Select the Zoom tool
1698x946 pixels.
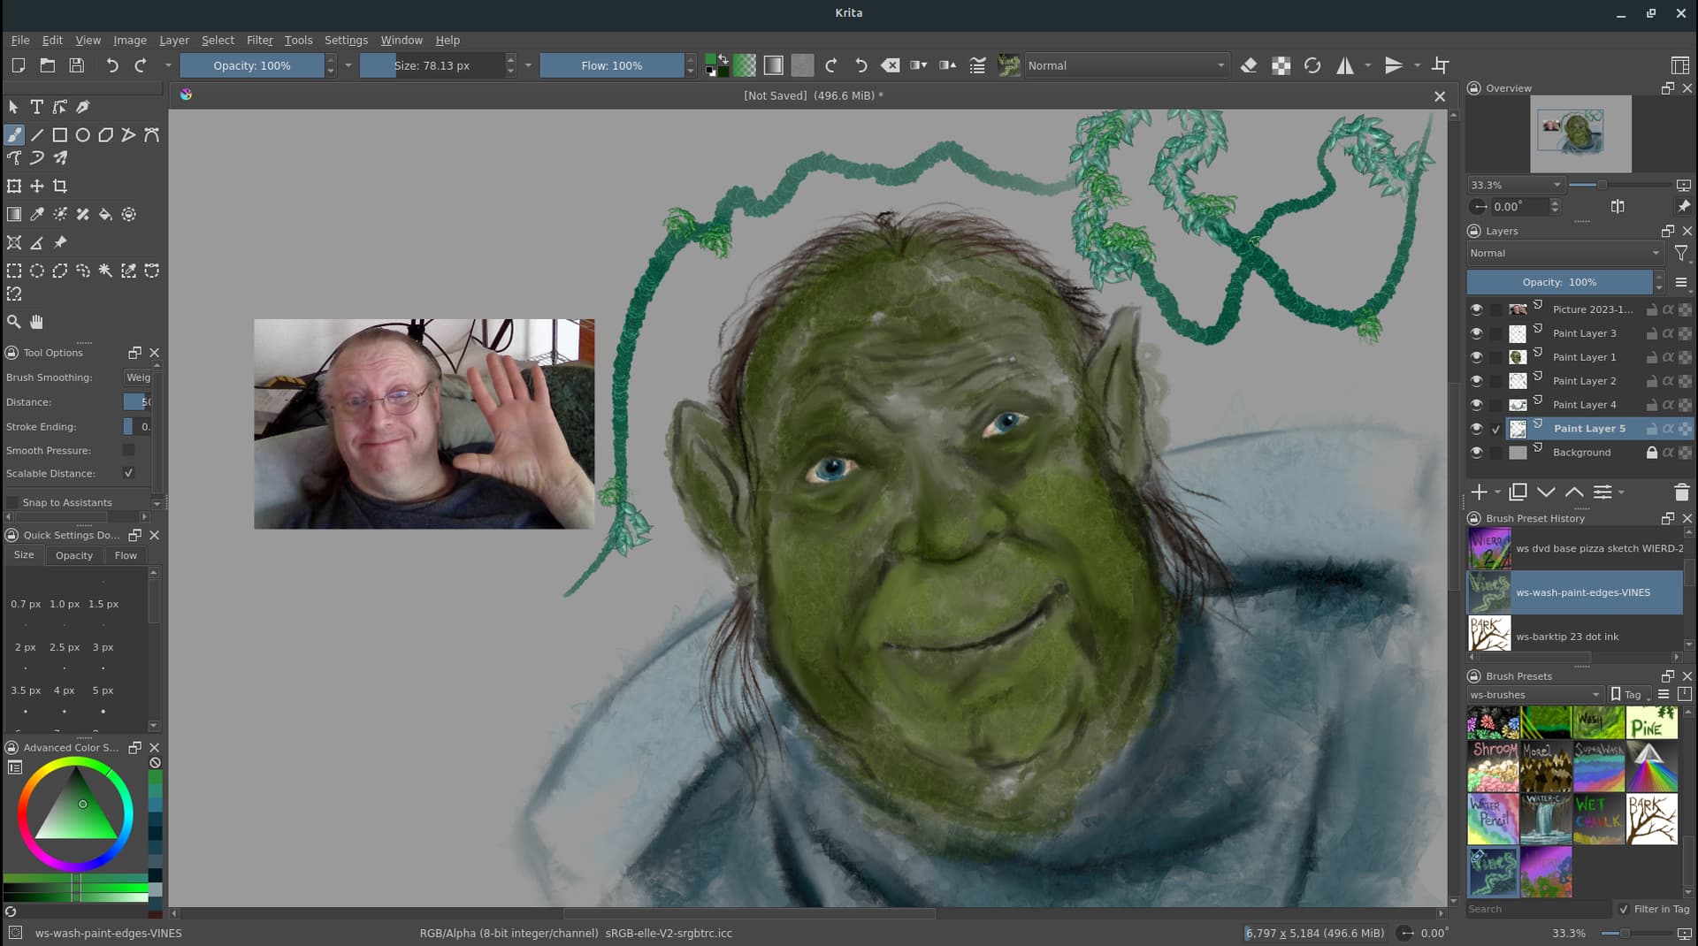point(14,322)
